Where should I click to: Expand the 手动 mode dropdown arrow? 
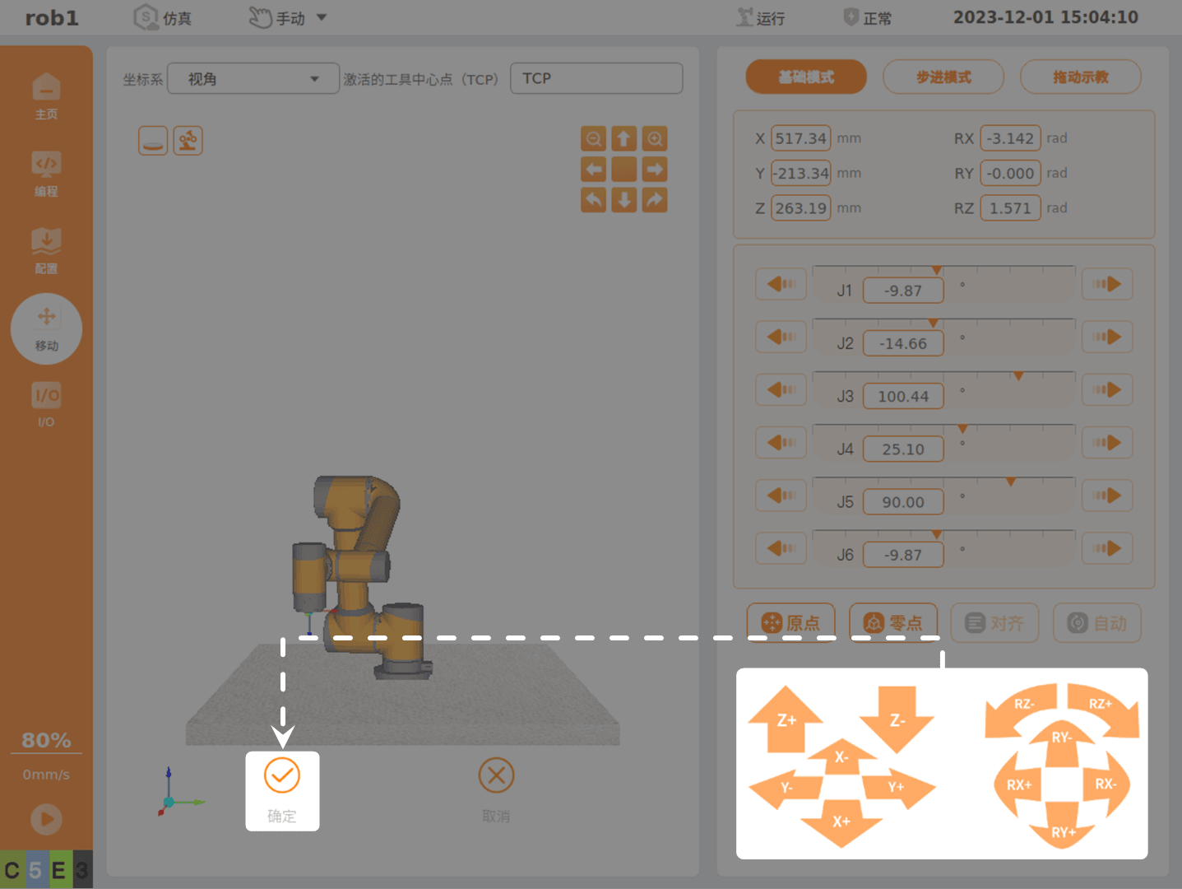[322, 17]
